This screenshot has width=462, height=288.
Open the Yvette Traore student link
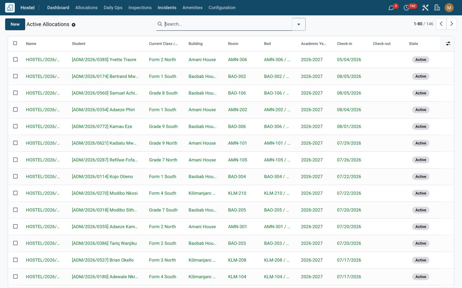tap(104, 60)
